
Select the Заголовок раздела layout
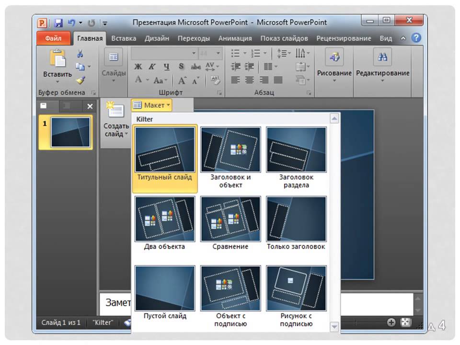[296, 159]
